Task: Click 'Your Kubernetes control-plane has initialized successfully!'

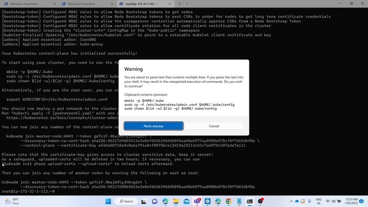Action: point(70,53)
